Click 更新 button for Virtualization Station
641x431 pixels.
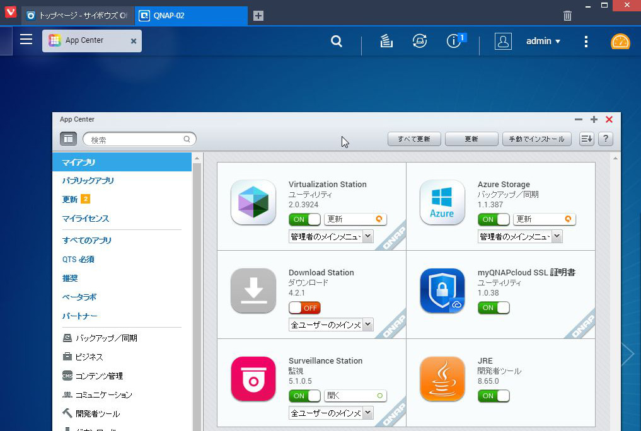pos(355,219)
